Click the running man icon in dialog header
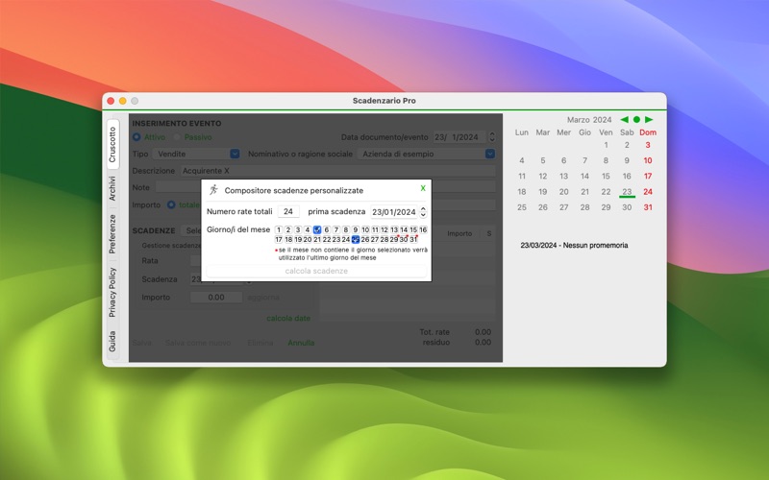This screenshot has width=769, height=480. 213,190
